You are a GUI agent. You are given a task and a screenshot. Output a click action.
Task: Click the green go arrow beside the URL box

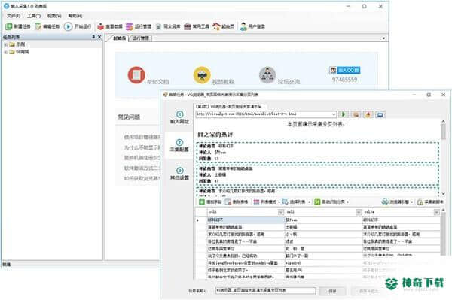[344, 114]
